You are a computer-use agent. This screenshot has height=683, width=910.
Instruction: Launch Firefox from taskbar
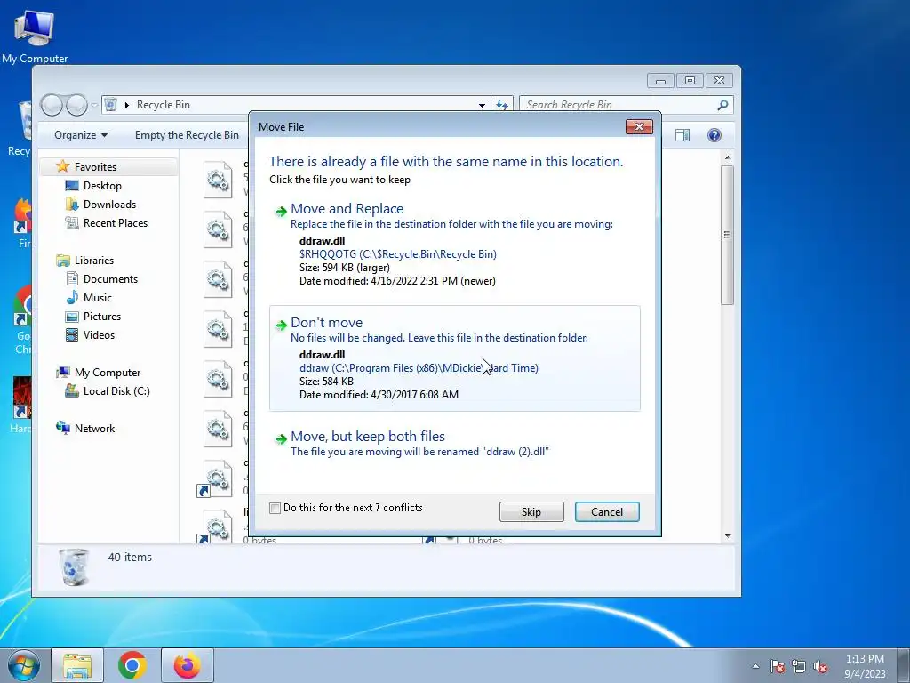click(187, 665)
